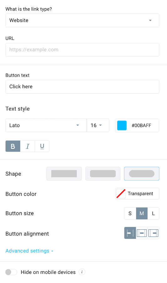Open the Lato font dropdown
167x283 pixels.
pos(46,125)
